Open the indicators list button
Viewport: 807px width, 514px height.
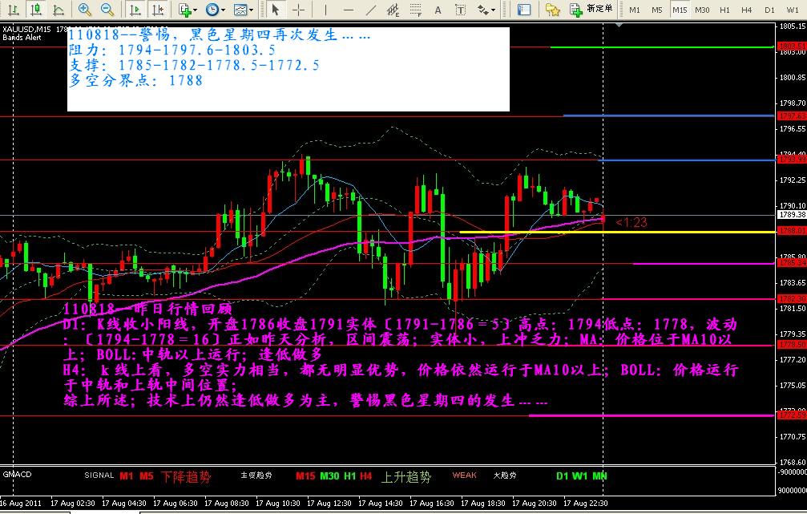click(x=184, y=10)
